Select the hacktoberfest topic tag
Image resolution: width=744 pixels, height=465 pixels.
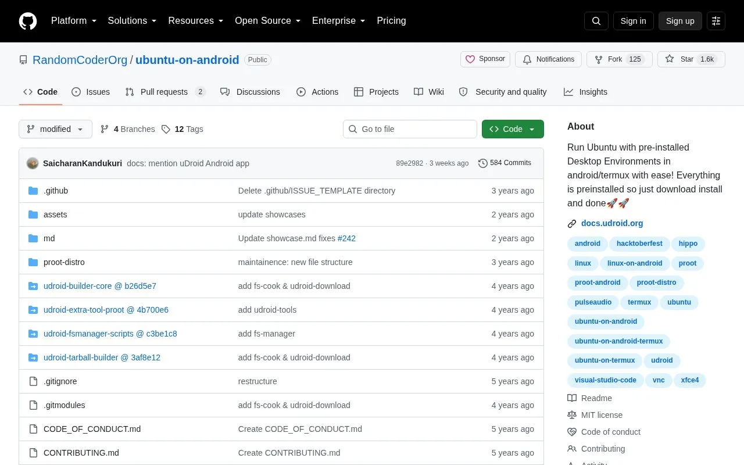(639, 244)
